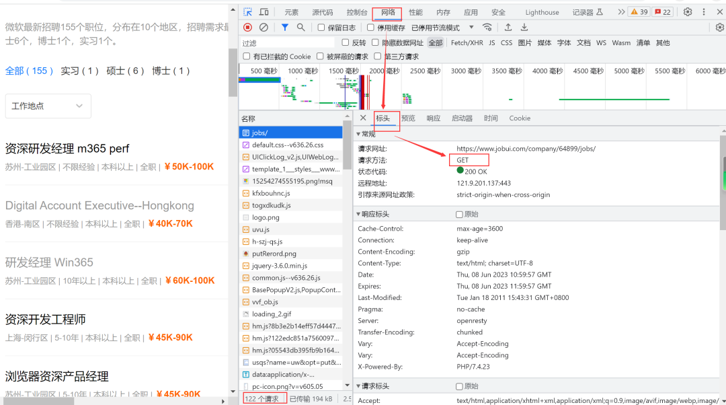Open job 资深开发工程师 link

point(46,320)
